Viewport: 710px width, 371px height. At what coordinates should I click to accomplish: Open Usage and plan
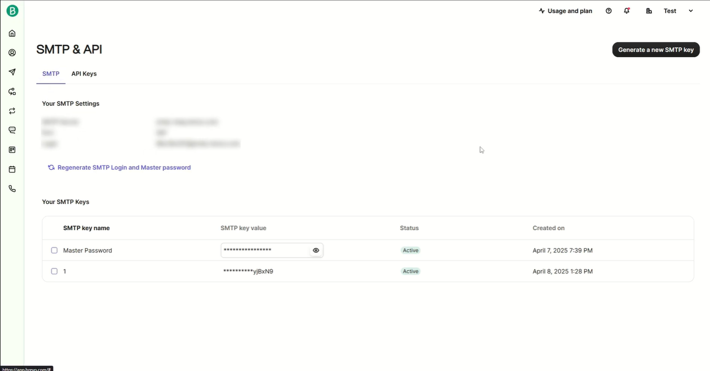(x=566, y=11)
